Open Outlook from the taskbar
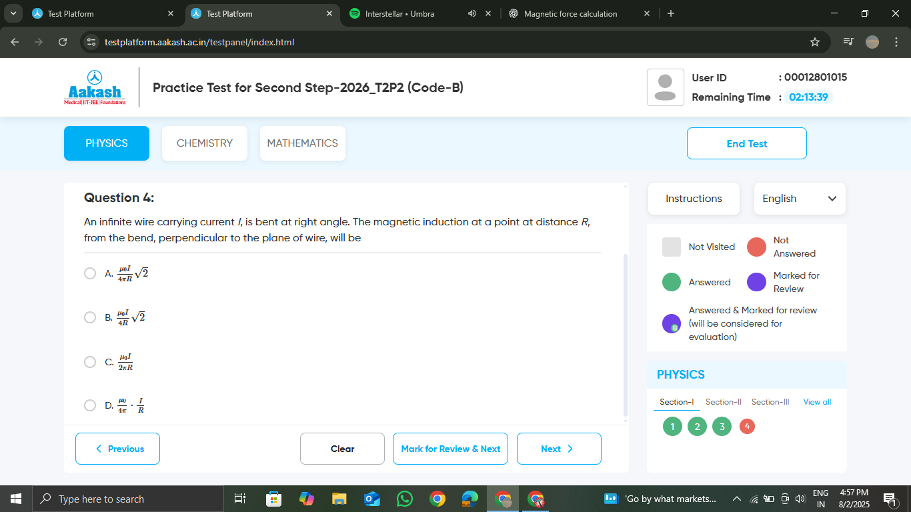Viewport: 911px width, 512px height. point(371,499)
